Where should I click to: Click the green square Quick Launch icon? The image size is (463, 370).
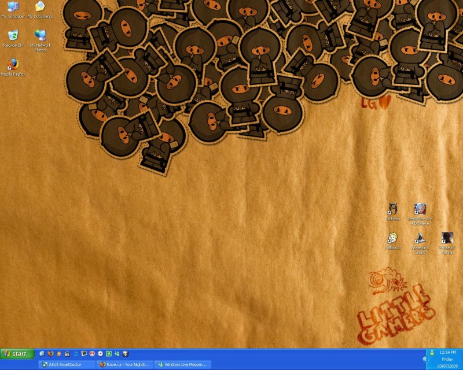[x=109, y=353]
